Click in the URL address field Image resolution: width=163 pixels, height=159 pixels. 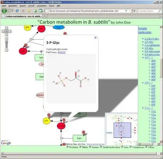coord(86,11)
